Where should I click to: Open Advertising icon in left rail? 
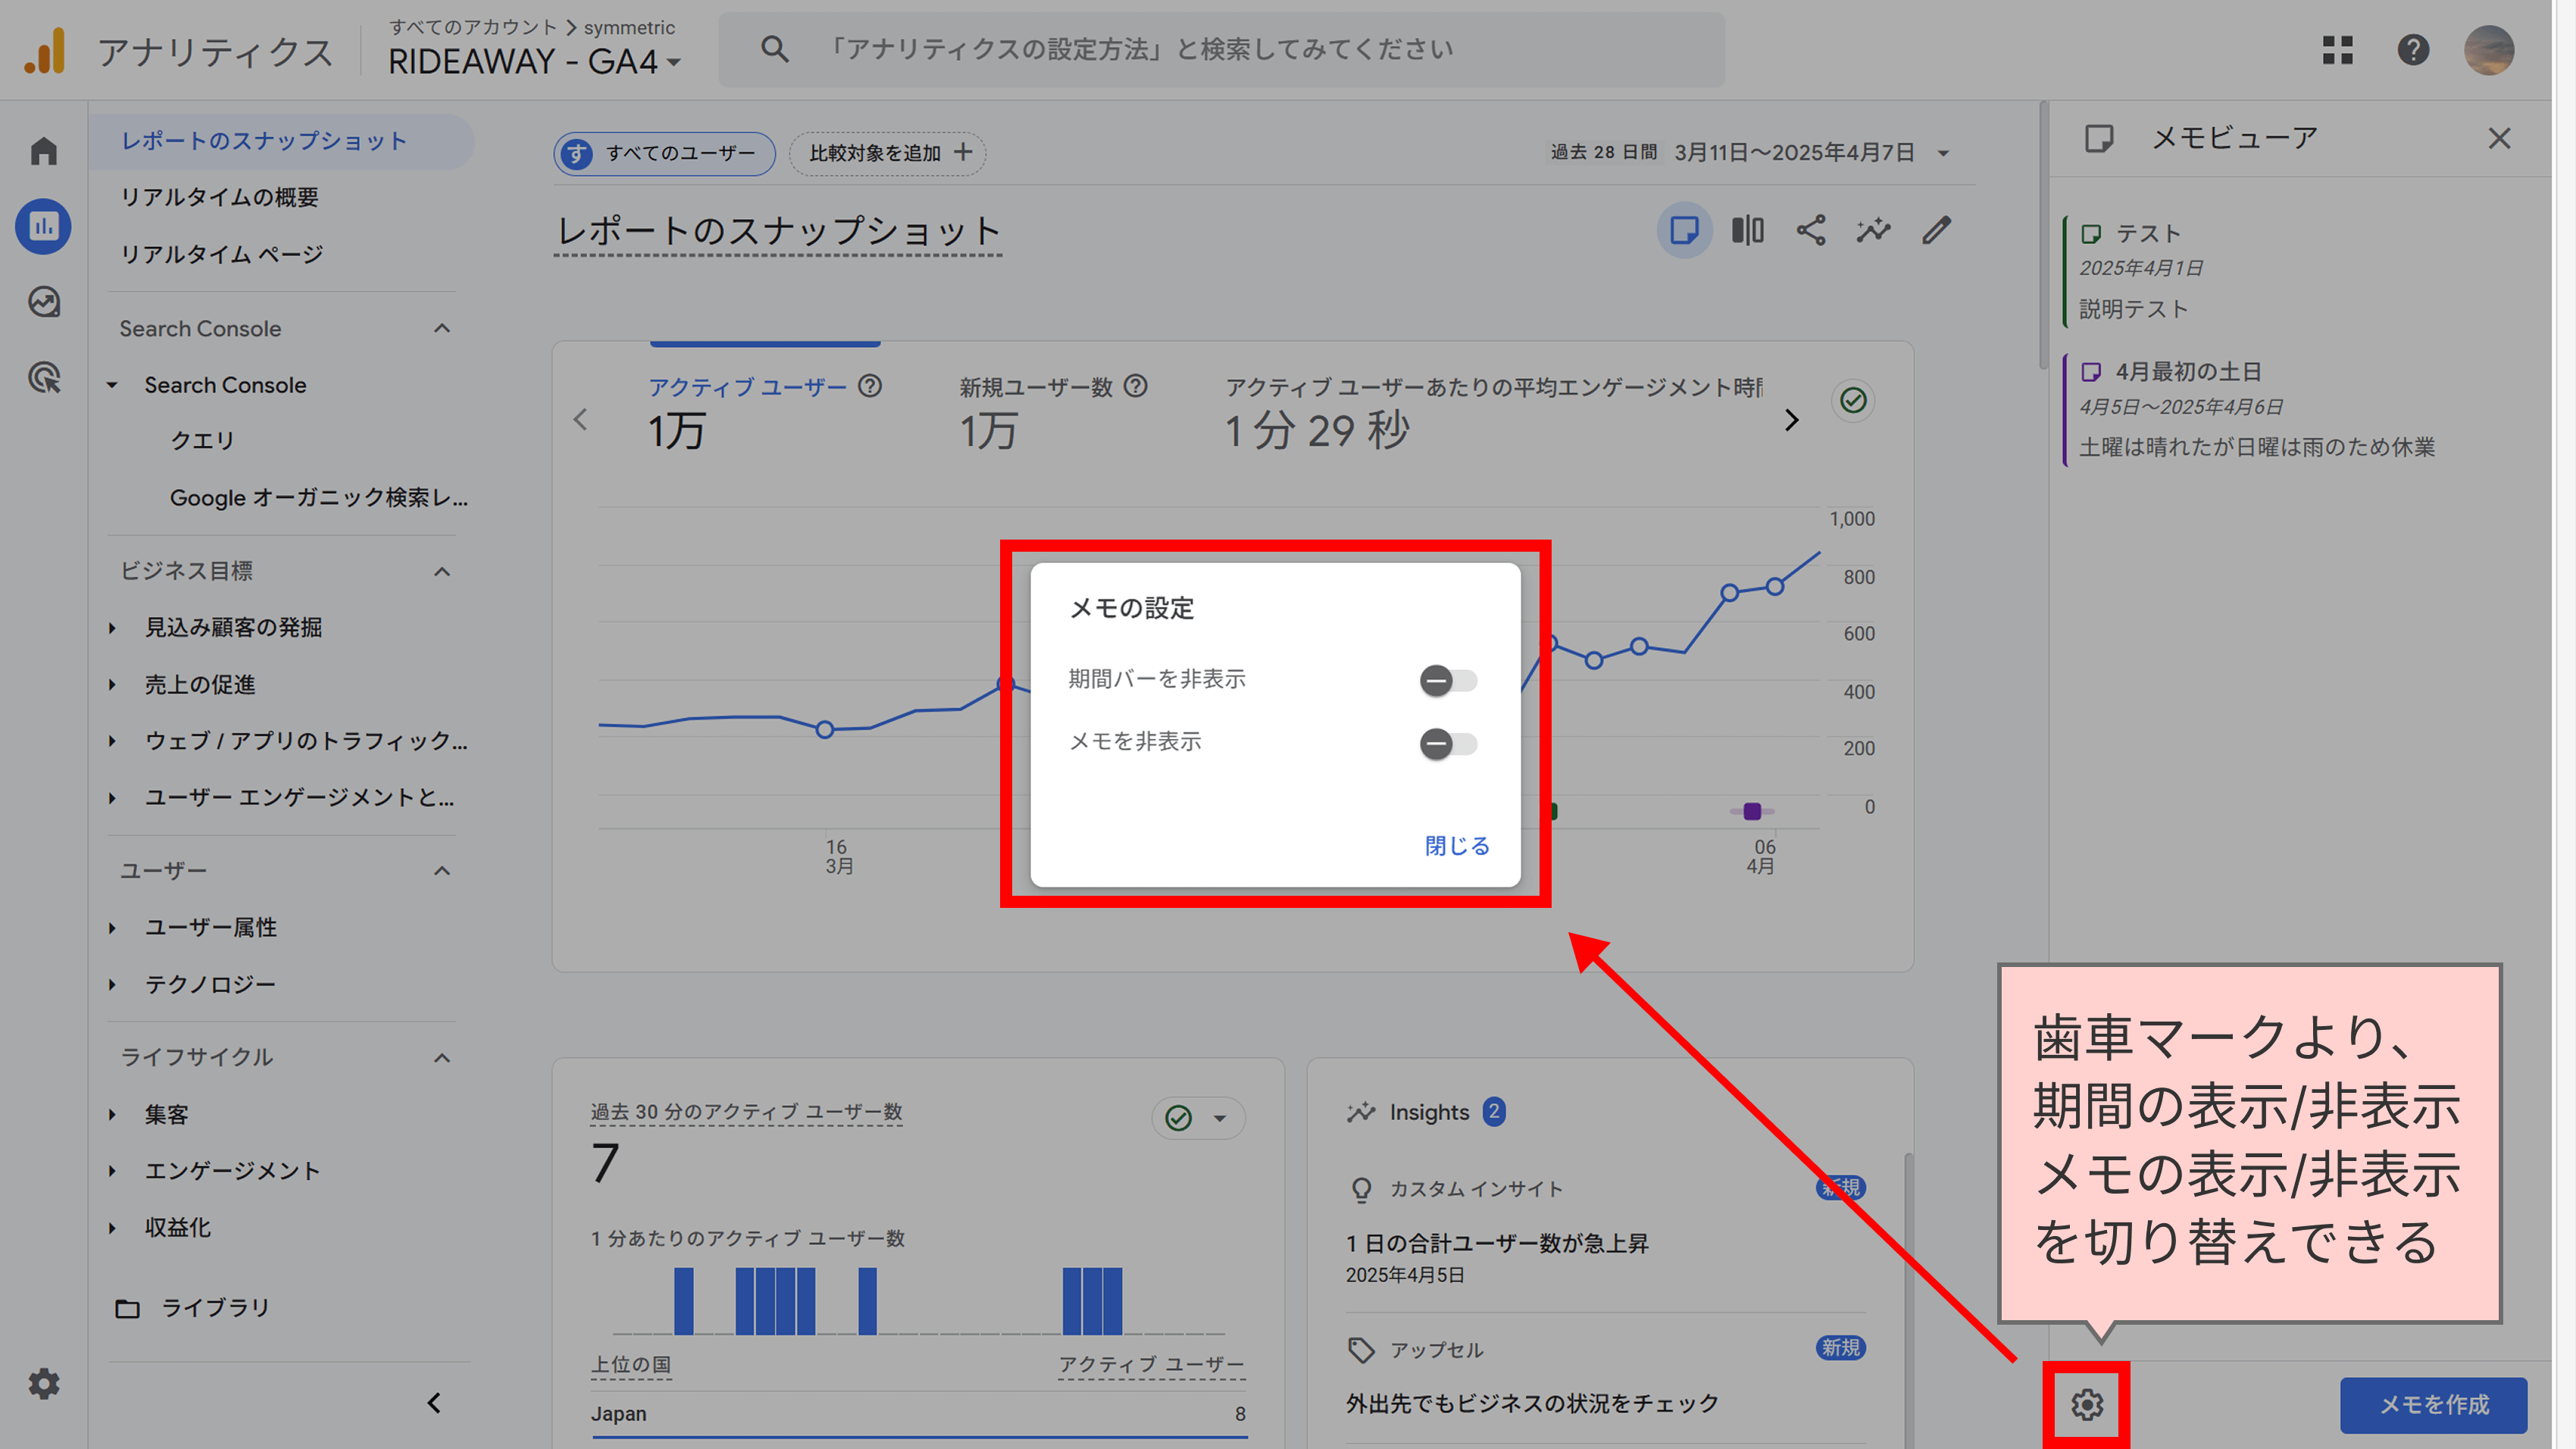(x=44, y=378)
